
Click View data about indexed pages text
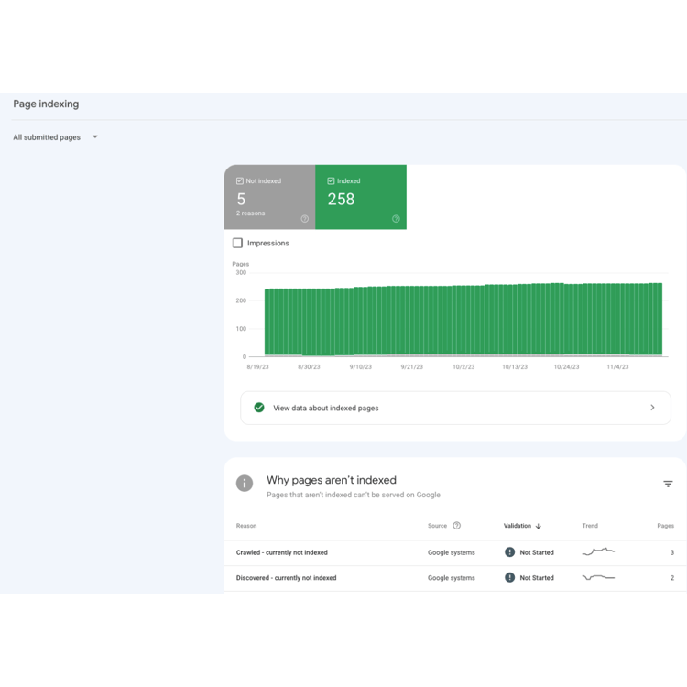click(325, 409)
